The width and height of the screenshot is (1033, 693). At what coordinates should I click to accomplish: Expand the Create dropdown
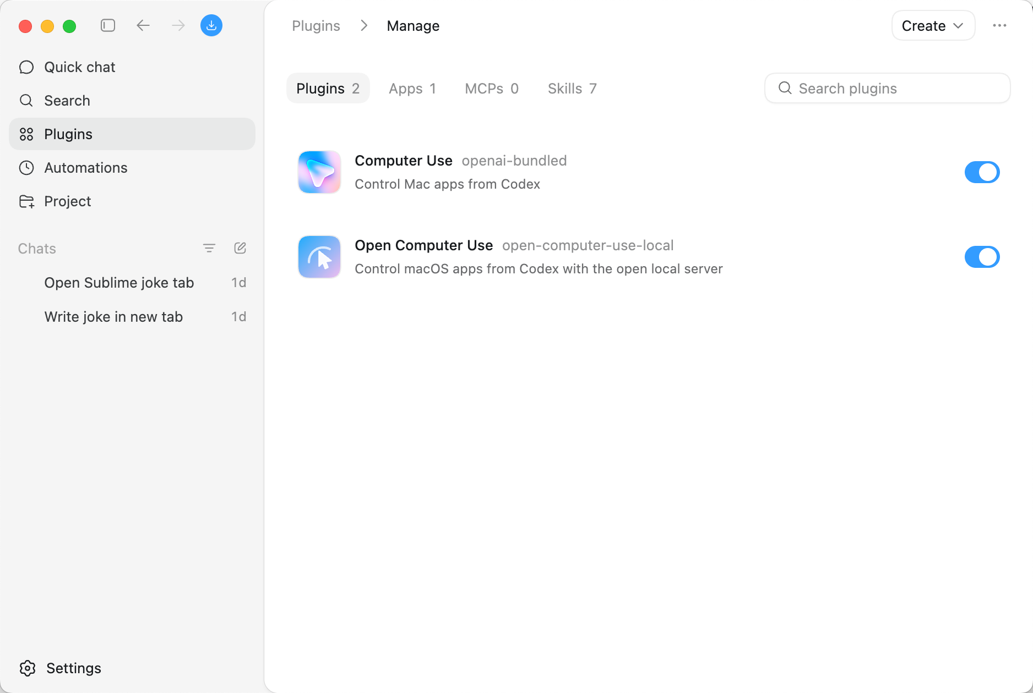(933, 26)
